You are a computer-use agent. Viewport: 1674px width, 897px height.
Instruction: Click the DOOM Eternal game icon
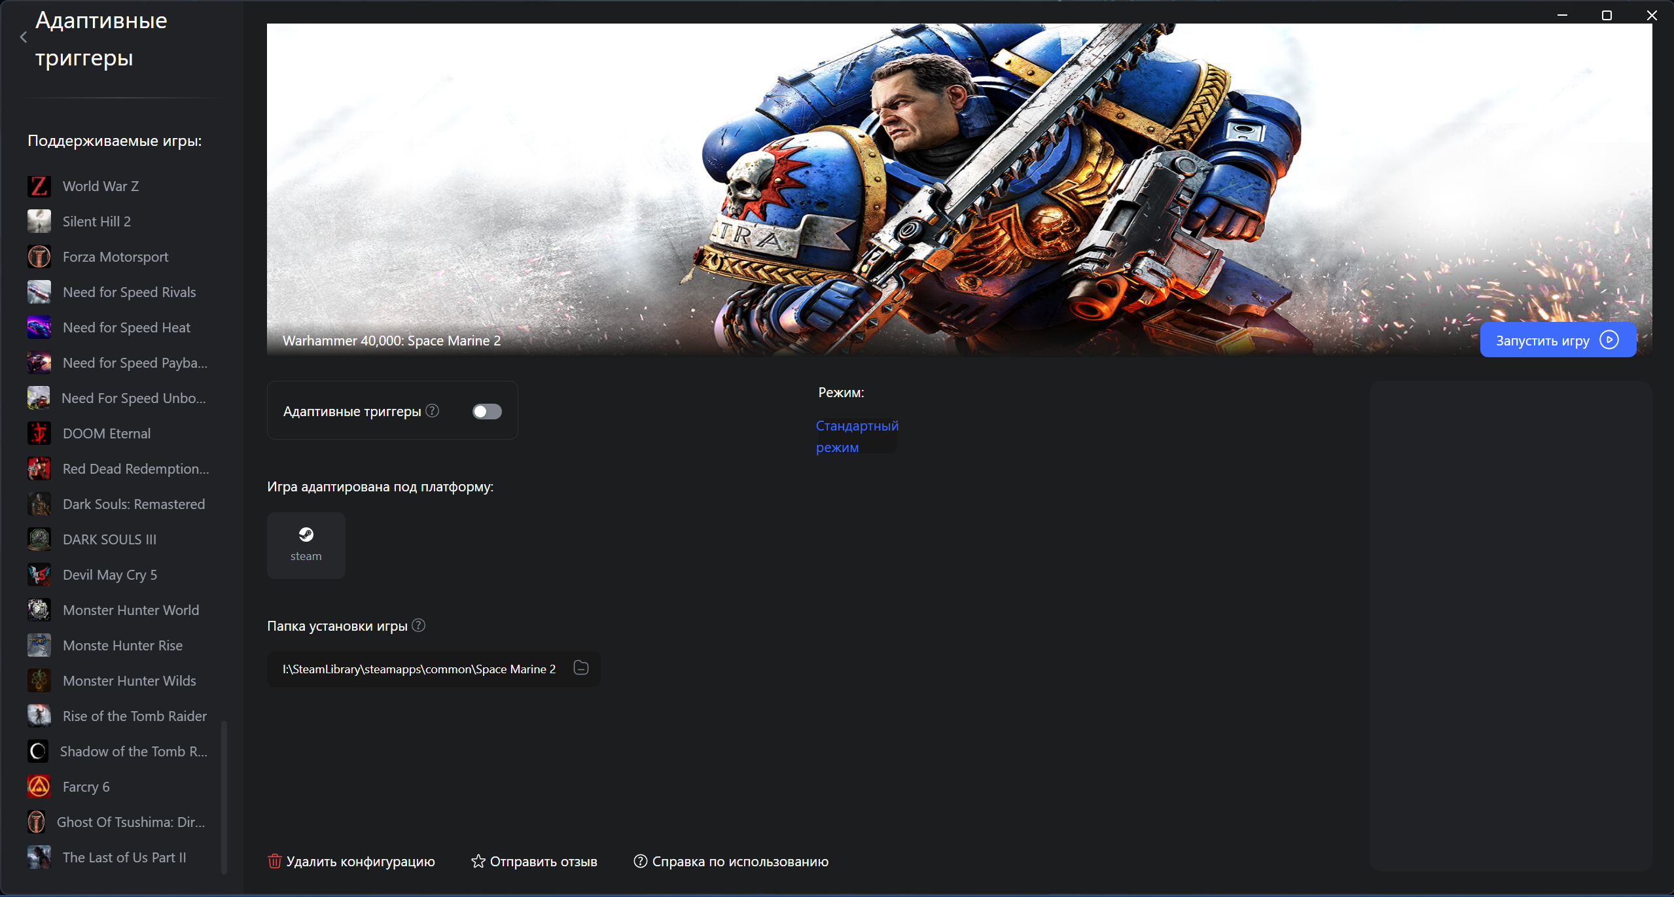click(39, 434)
